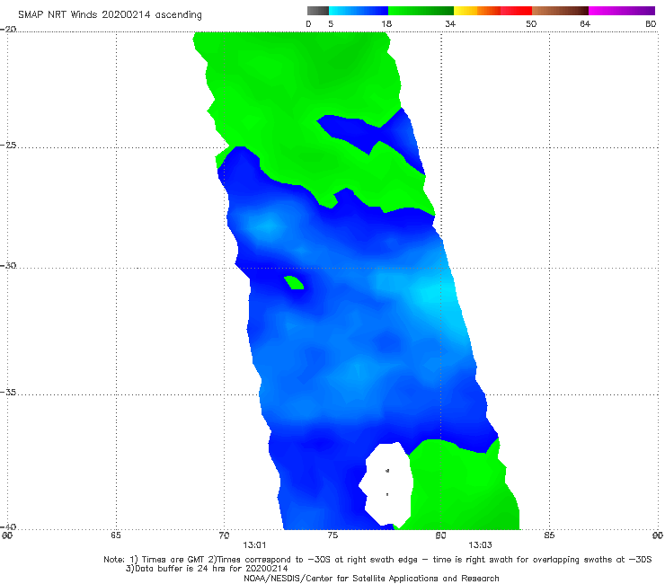Click the longitude axis label '90'
This screenshot has width=665, height=584.
coord(658,535)
